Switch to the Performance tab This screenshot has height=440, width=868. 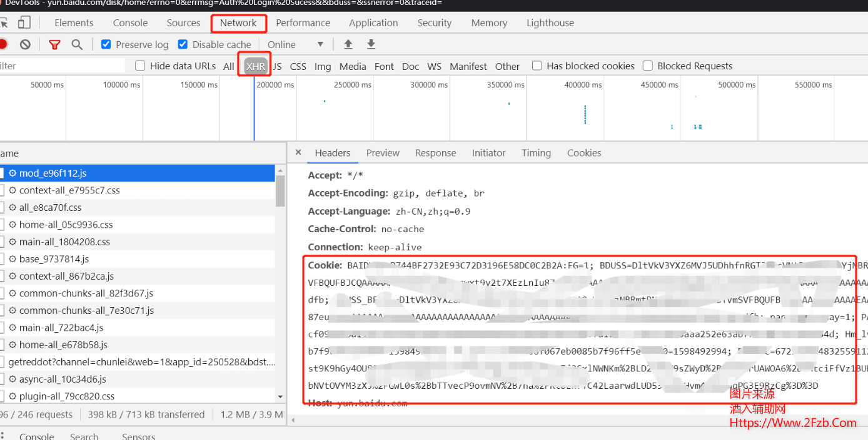(303, 23)
